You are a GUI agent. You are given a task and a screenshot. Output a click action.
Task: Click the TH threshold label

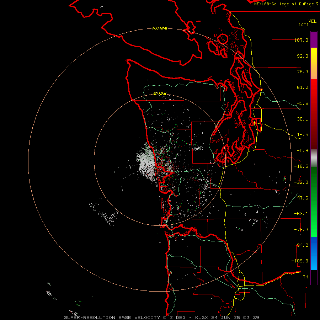coord(305,277)
